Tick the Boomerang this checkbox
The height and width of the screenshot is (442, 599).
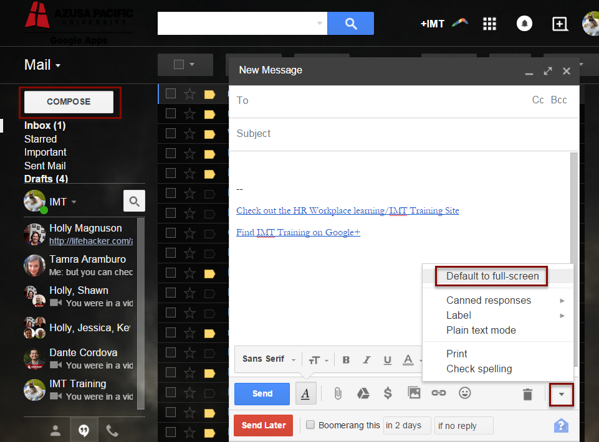click(310, 425)
